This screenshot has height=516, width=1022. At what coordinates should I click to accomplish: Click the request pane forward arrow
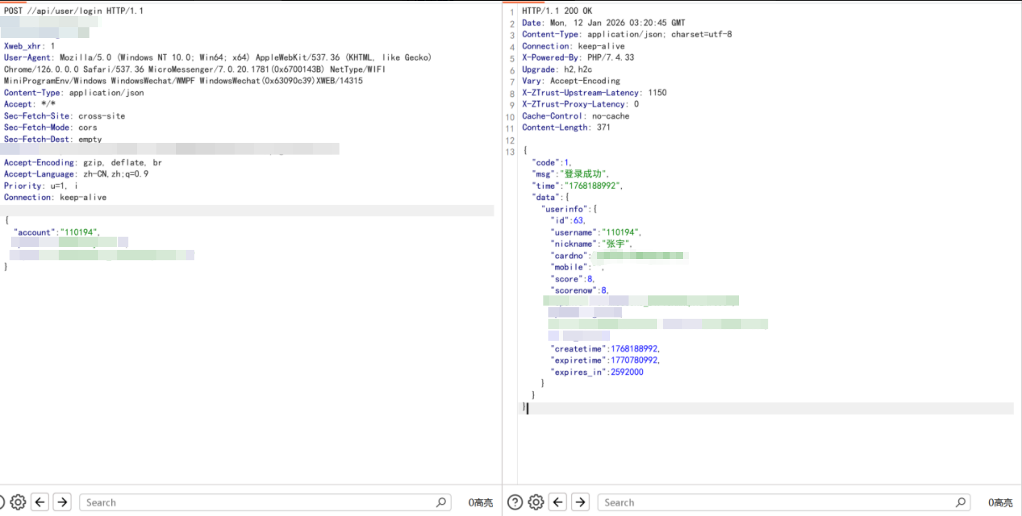pyautogui.click(x=63, y=502)
